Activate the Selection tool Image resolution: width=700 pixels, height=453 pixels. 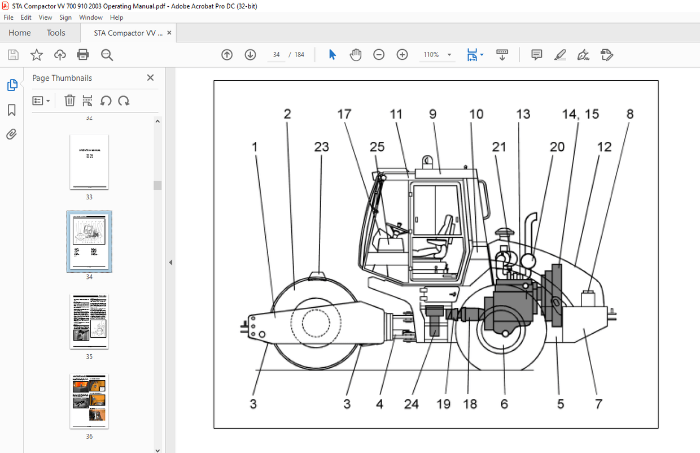click(x=332, y=54)
